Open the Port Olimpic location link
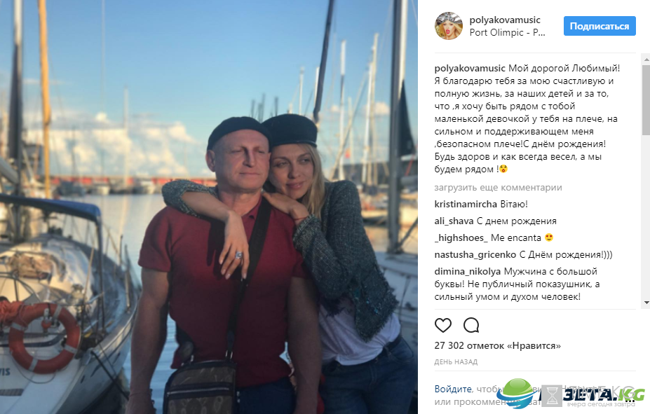Screen dimensions: 650x414 [507, 33]
